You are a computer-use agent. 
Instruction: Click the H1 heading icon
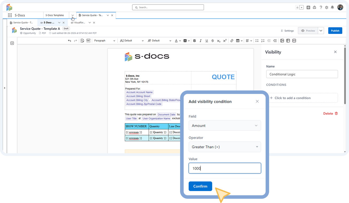pos(88,41)
